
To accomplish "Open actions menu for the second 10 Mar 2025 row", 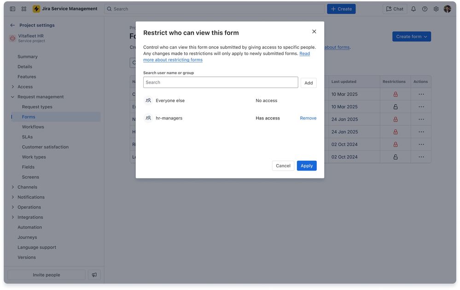I will (x=421, y=107).
